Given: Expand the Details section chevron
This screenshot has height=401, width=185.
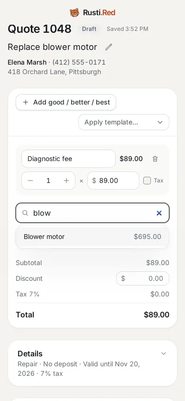Looking at the screenshot, I should (164, 353).
